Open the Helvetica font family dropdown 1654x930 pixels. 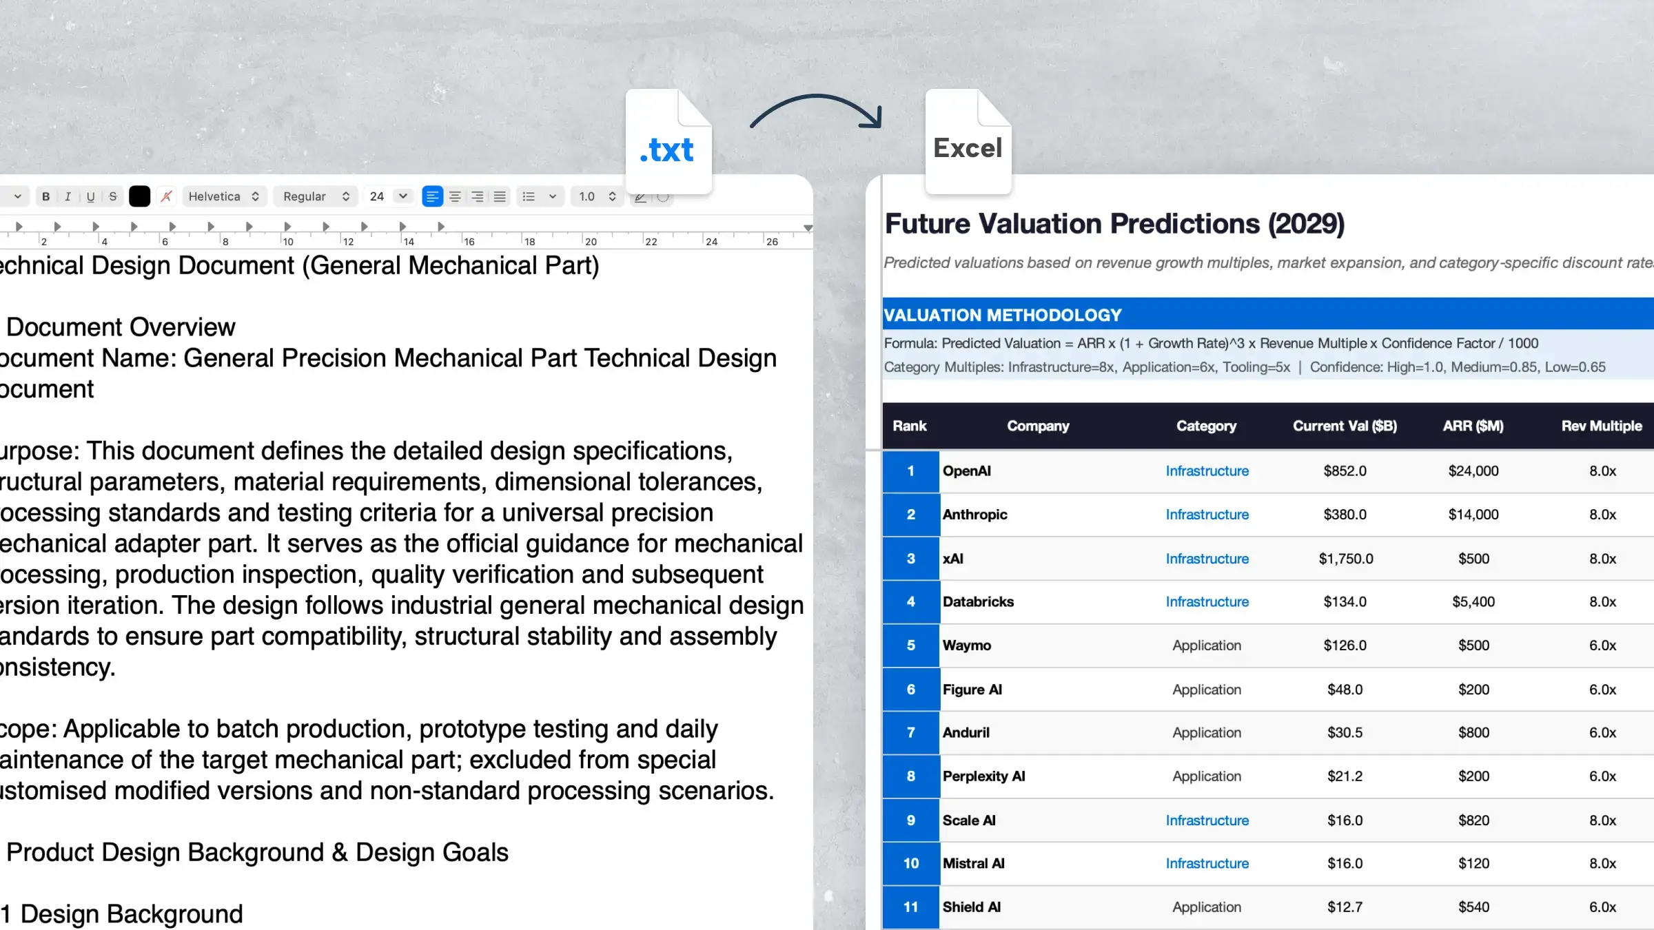(x=223, y=196)
